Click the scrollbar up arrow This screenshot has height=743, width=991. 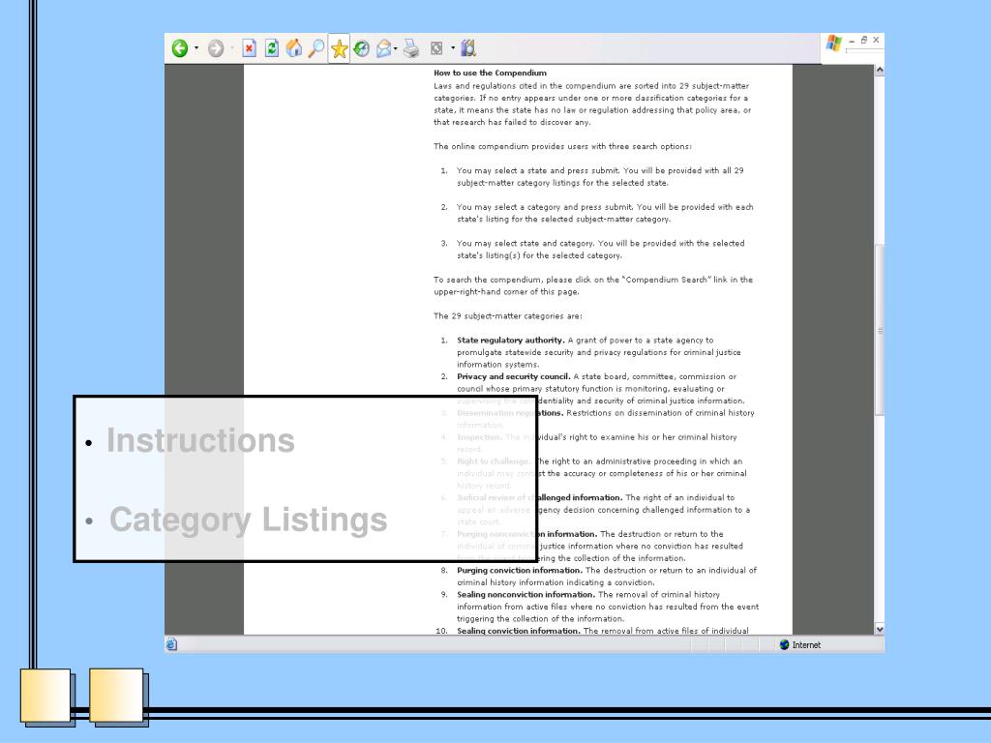coord(879,70)
